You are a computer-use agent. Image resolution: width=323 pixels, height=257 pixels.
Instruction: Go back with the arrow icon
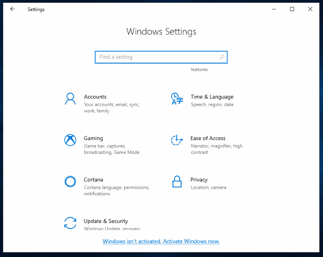pos(12,9)
